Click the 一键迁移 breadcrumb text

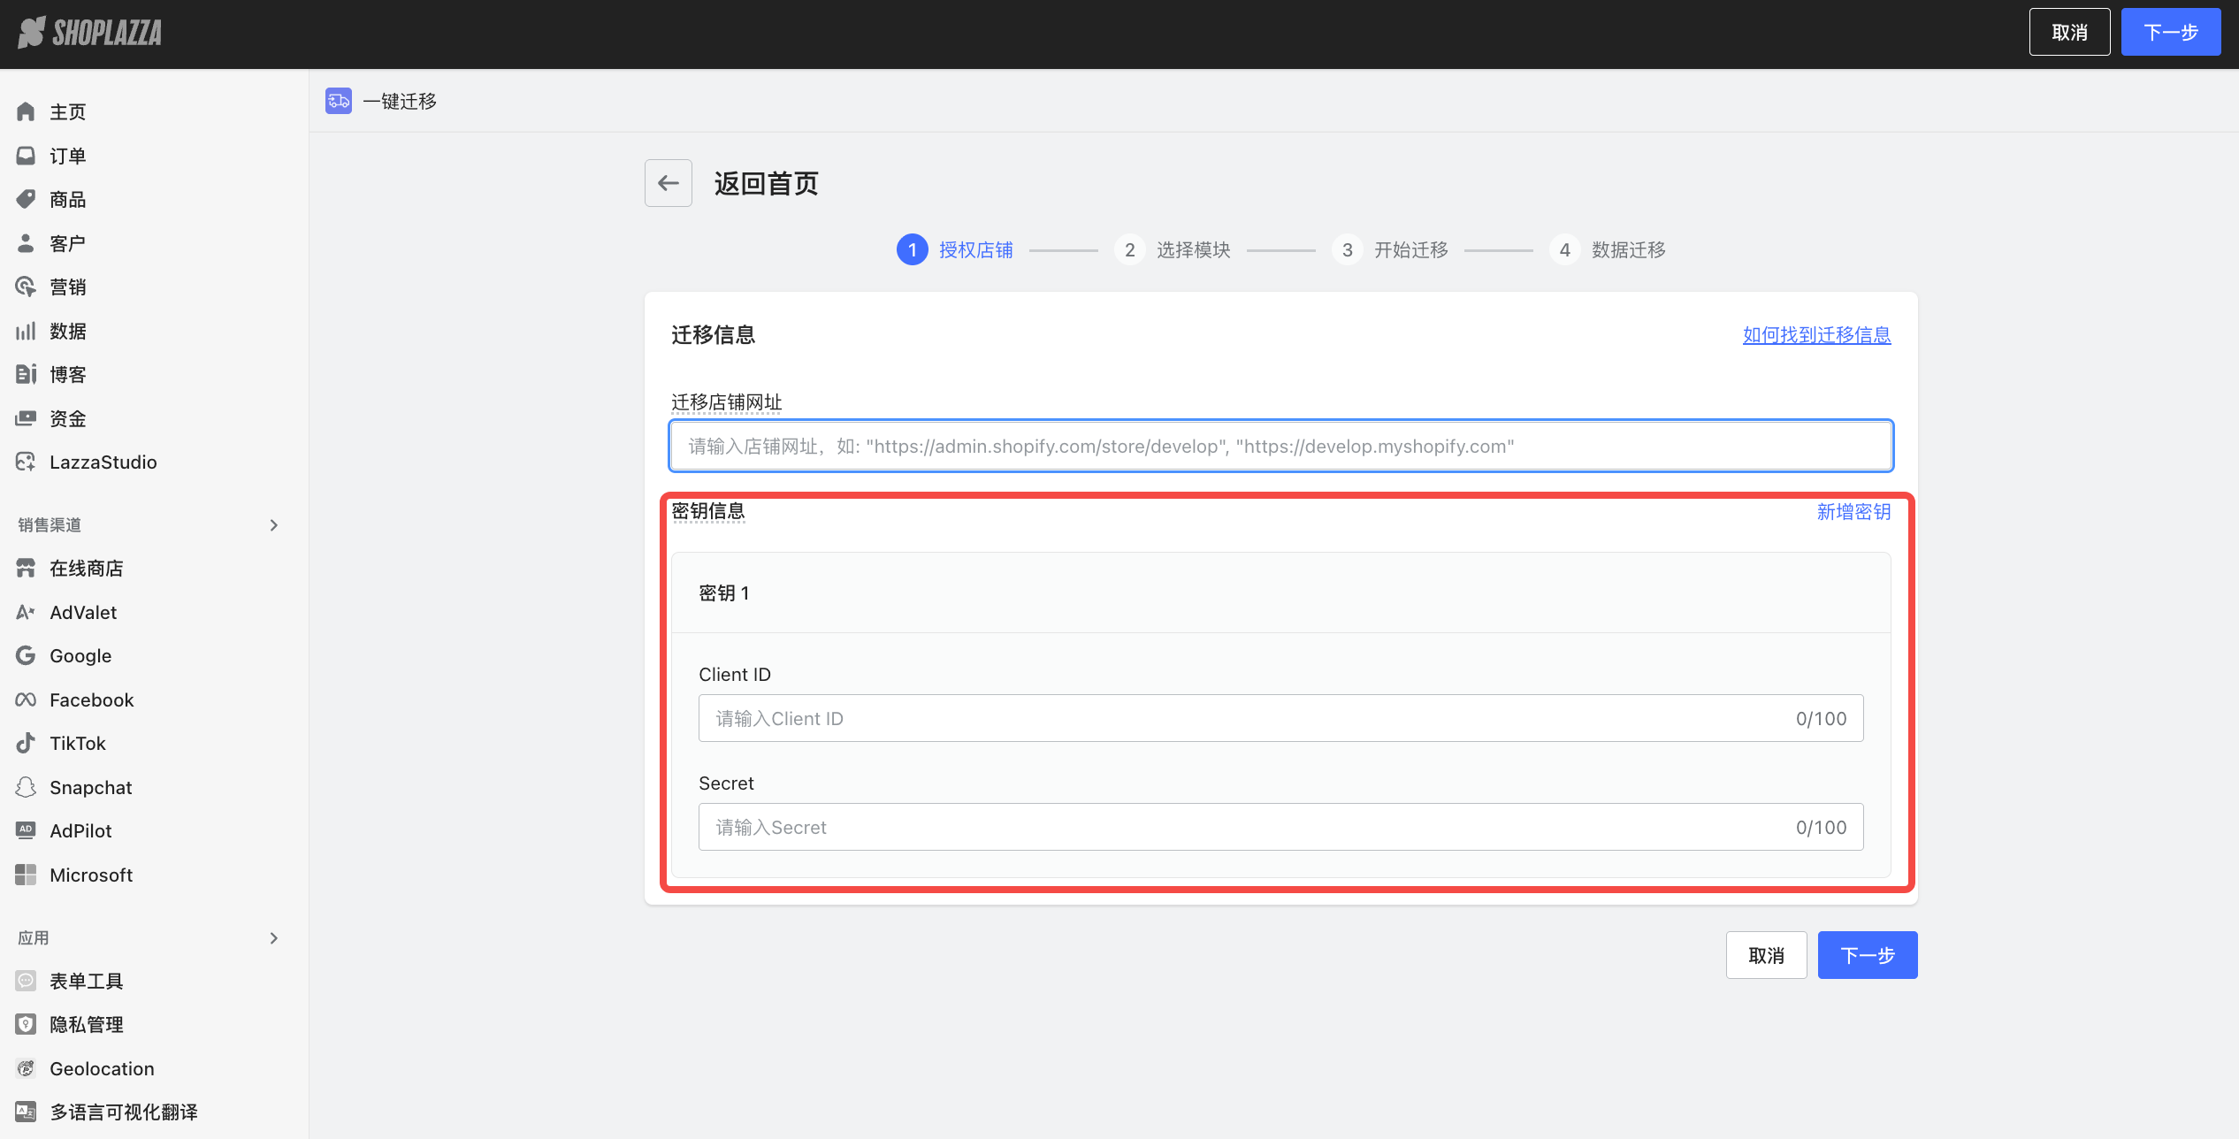[400, 101]
